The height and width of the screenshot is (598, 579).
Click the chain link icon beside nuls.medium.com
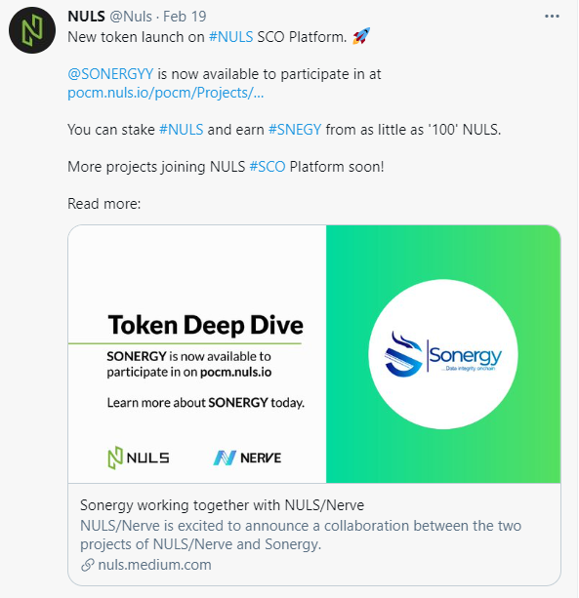88,565
